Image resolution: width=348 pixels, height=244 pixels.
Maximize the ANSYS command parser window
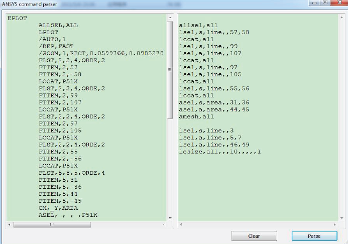[325, 3]
